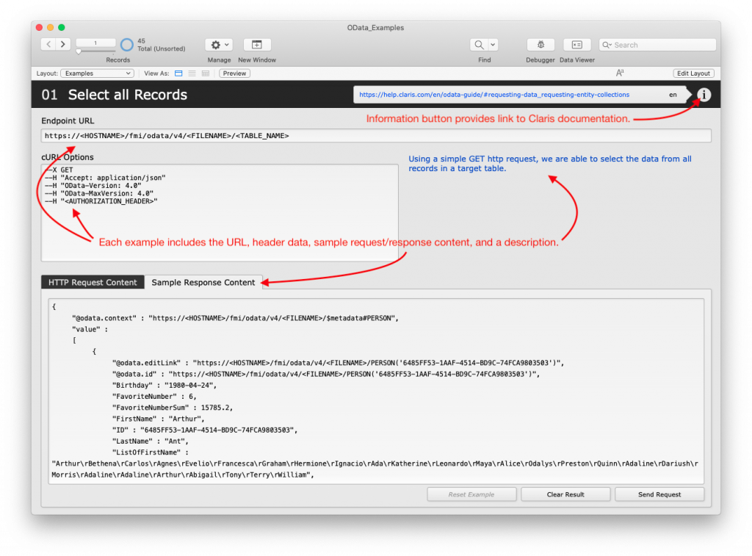
Task: Go to the previous record arrow
Action: [48, 45]
